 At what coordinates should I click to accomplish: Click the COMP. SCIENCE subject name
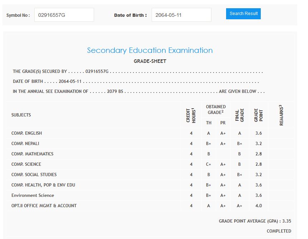coord(26,164)
